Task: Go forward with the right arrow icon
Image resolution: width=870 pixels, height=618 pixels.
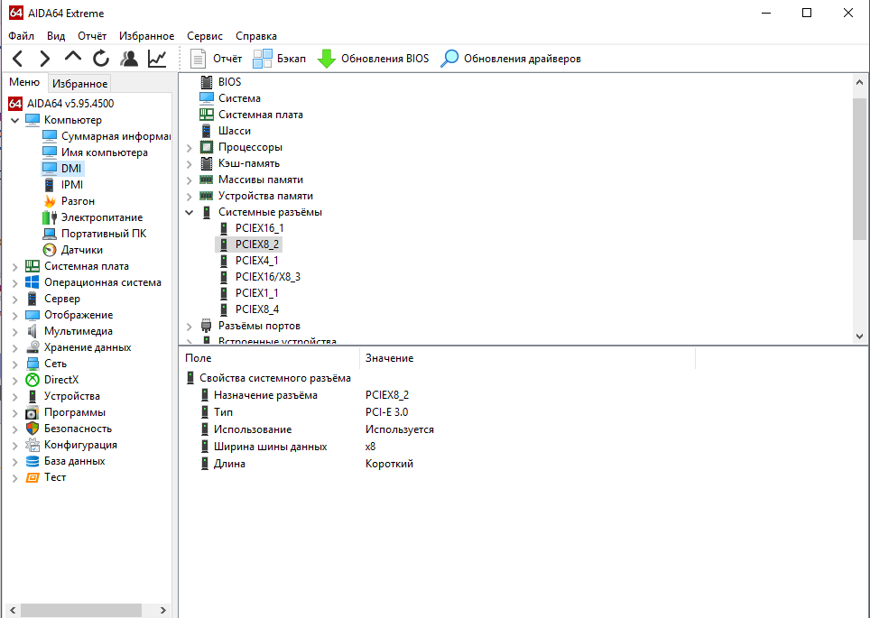Action: [x=44, y=59]
